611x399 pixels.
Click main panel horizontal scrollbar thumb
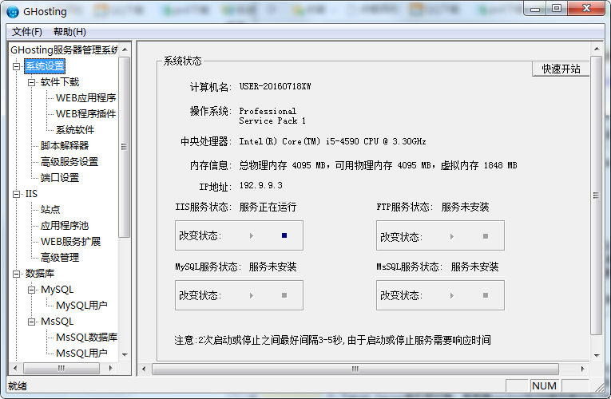point(355,369)
